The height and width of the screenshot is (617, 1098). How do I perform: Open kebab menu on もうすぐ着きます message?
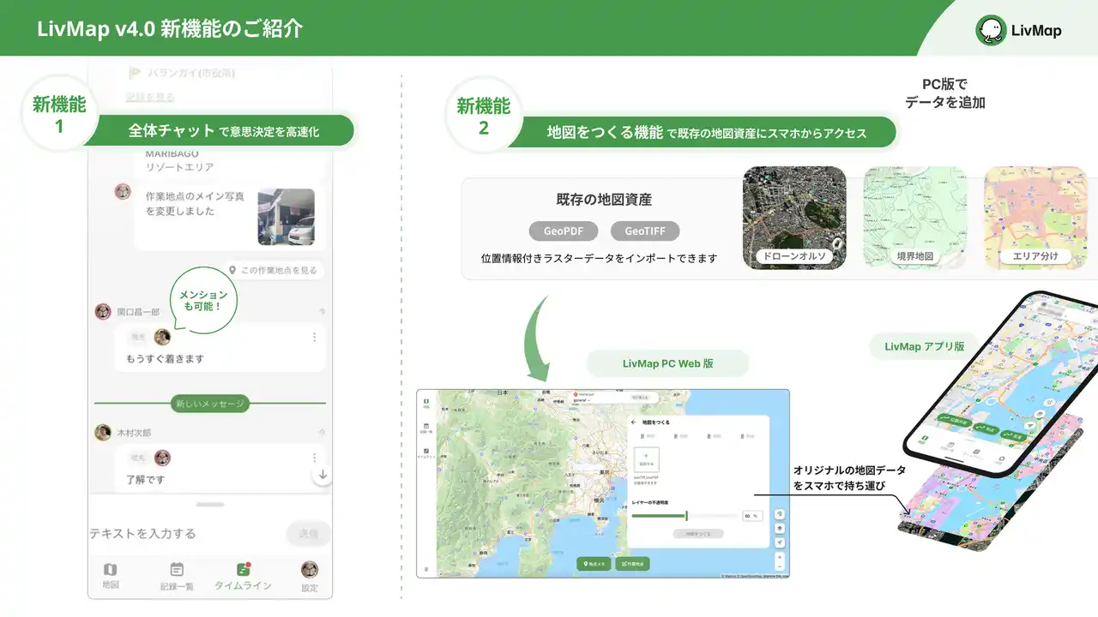[313, 337]
